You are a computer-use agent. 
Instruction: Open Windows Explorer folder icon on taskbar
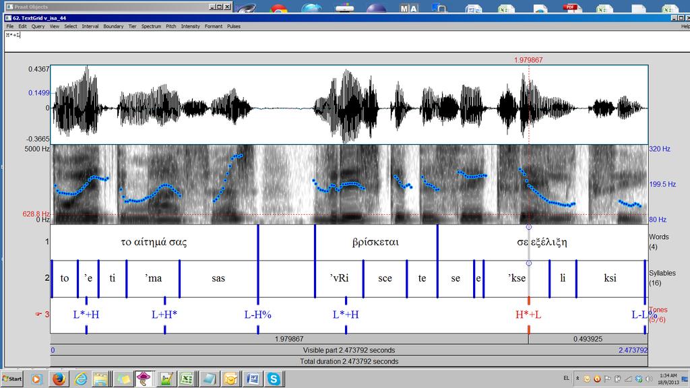(101, 379)
